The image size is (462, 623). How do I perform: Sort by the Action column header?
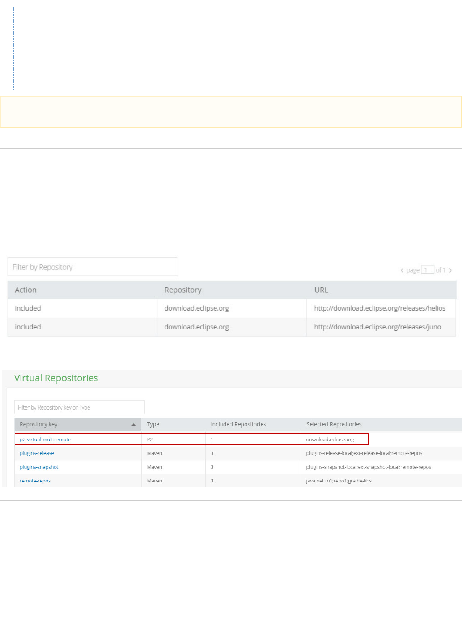click(x=26, y=290)
